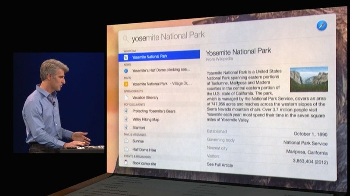Image resolution: width=350 pixels, height=196 pixels.
Task: Click the Yosemite valley preview photo
Action: coord(309,79)
